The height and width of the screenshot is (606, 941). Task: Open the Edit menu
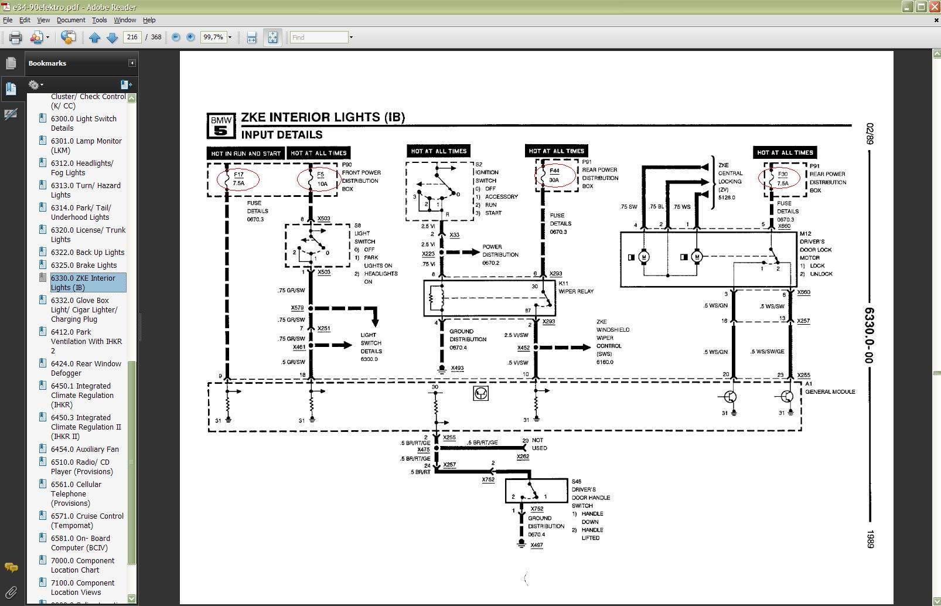pos(25,20)
